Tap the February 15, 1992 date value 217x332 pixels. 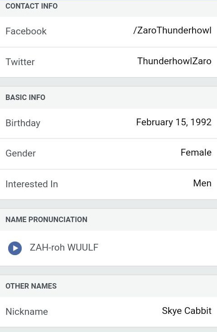click(x=174, y=122)
